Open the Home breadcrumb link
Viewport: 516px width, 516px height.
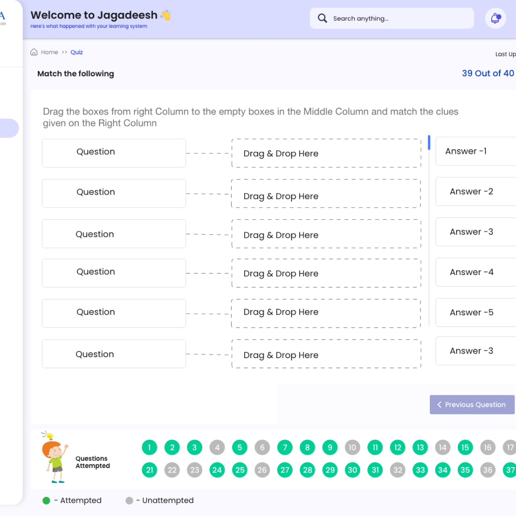tap(50, 52)
